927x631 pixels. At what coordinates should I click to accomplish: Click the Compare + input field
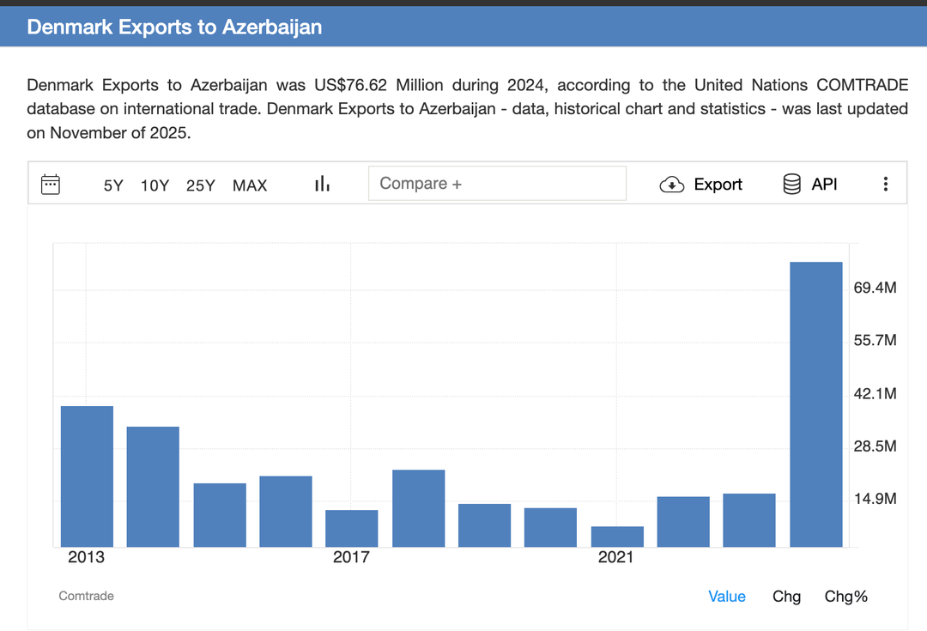point(497,184)
